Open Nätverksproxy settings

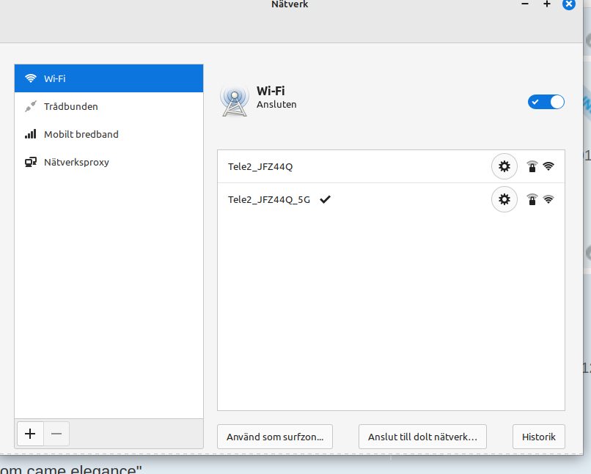coord(109,162)
